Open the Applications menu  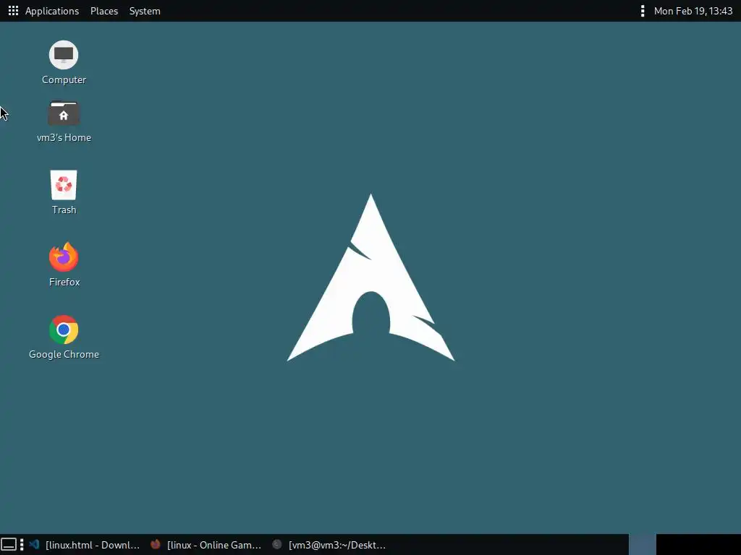(52, 11)
